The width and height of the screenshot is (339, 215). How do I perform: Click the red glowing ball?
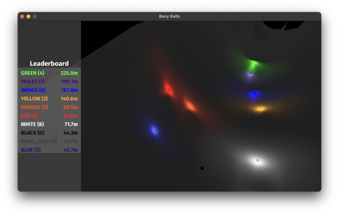coord(169,89)
